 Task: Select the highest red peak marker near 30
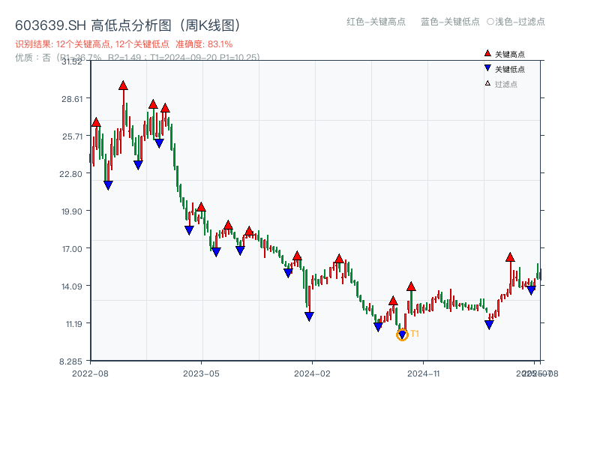tap(123, 85)
